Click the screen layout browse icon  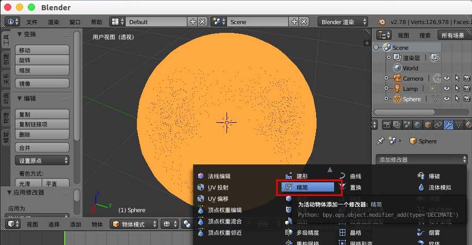point(118,22)
